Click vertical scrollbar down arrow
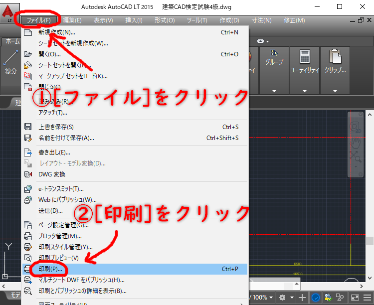The width and height of the screenshot is (374, 305). (370, 278)
